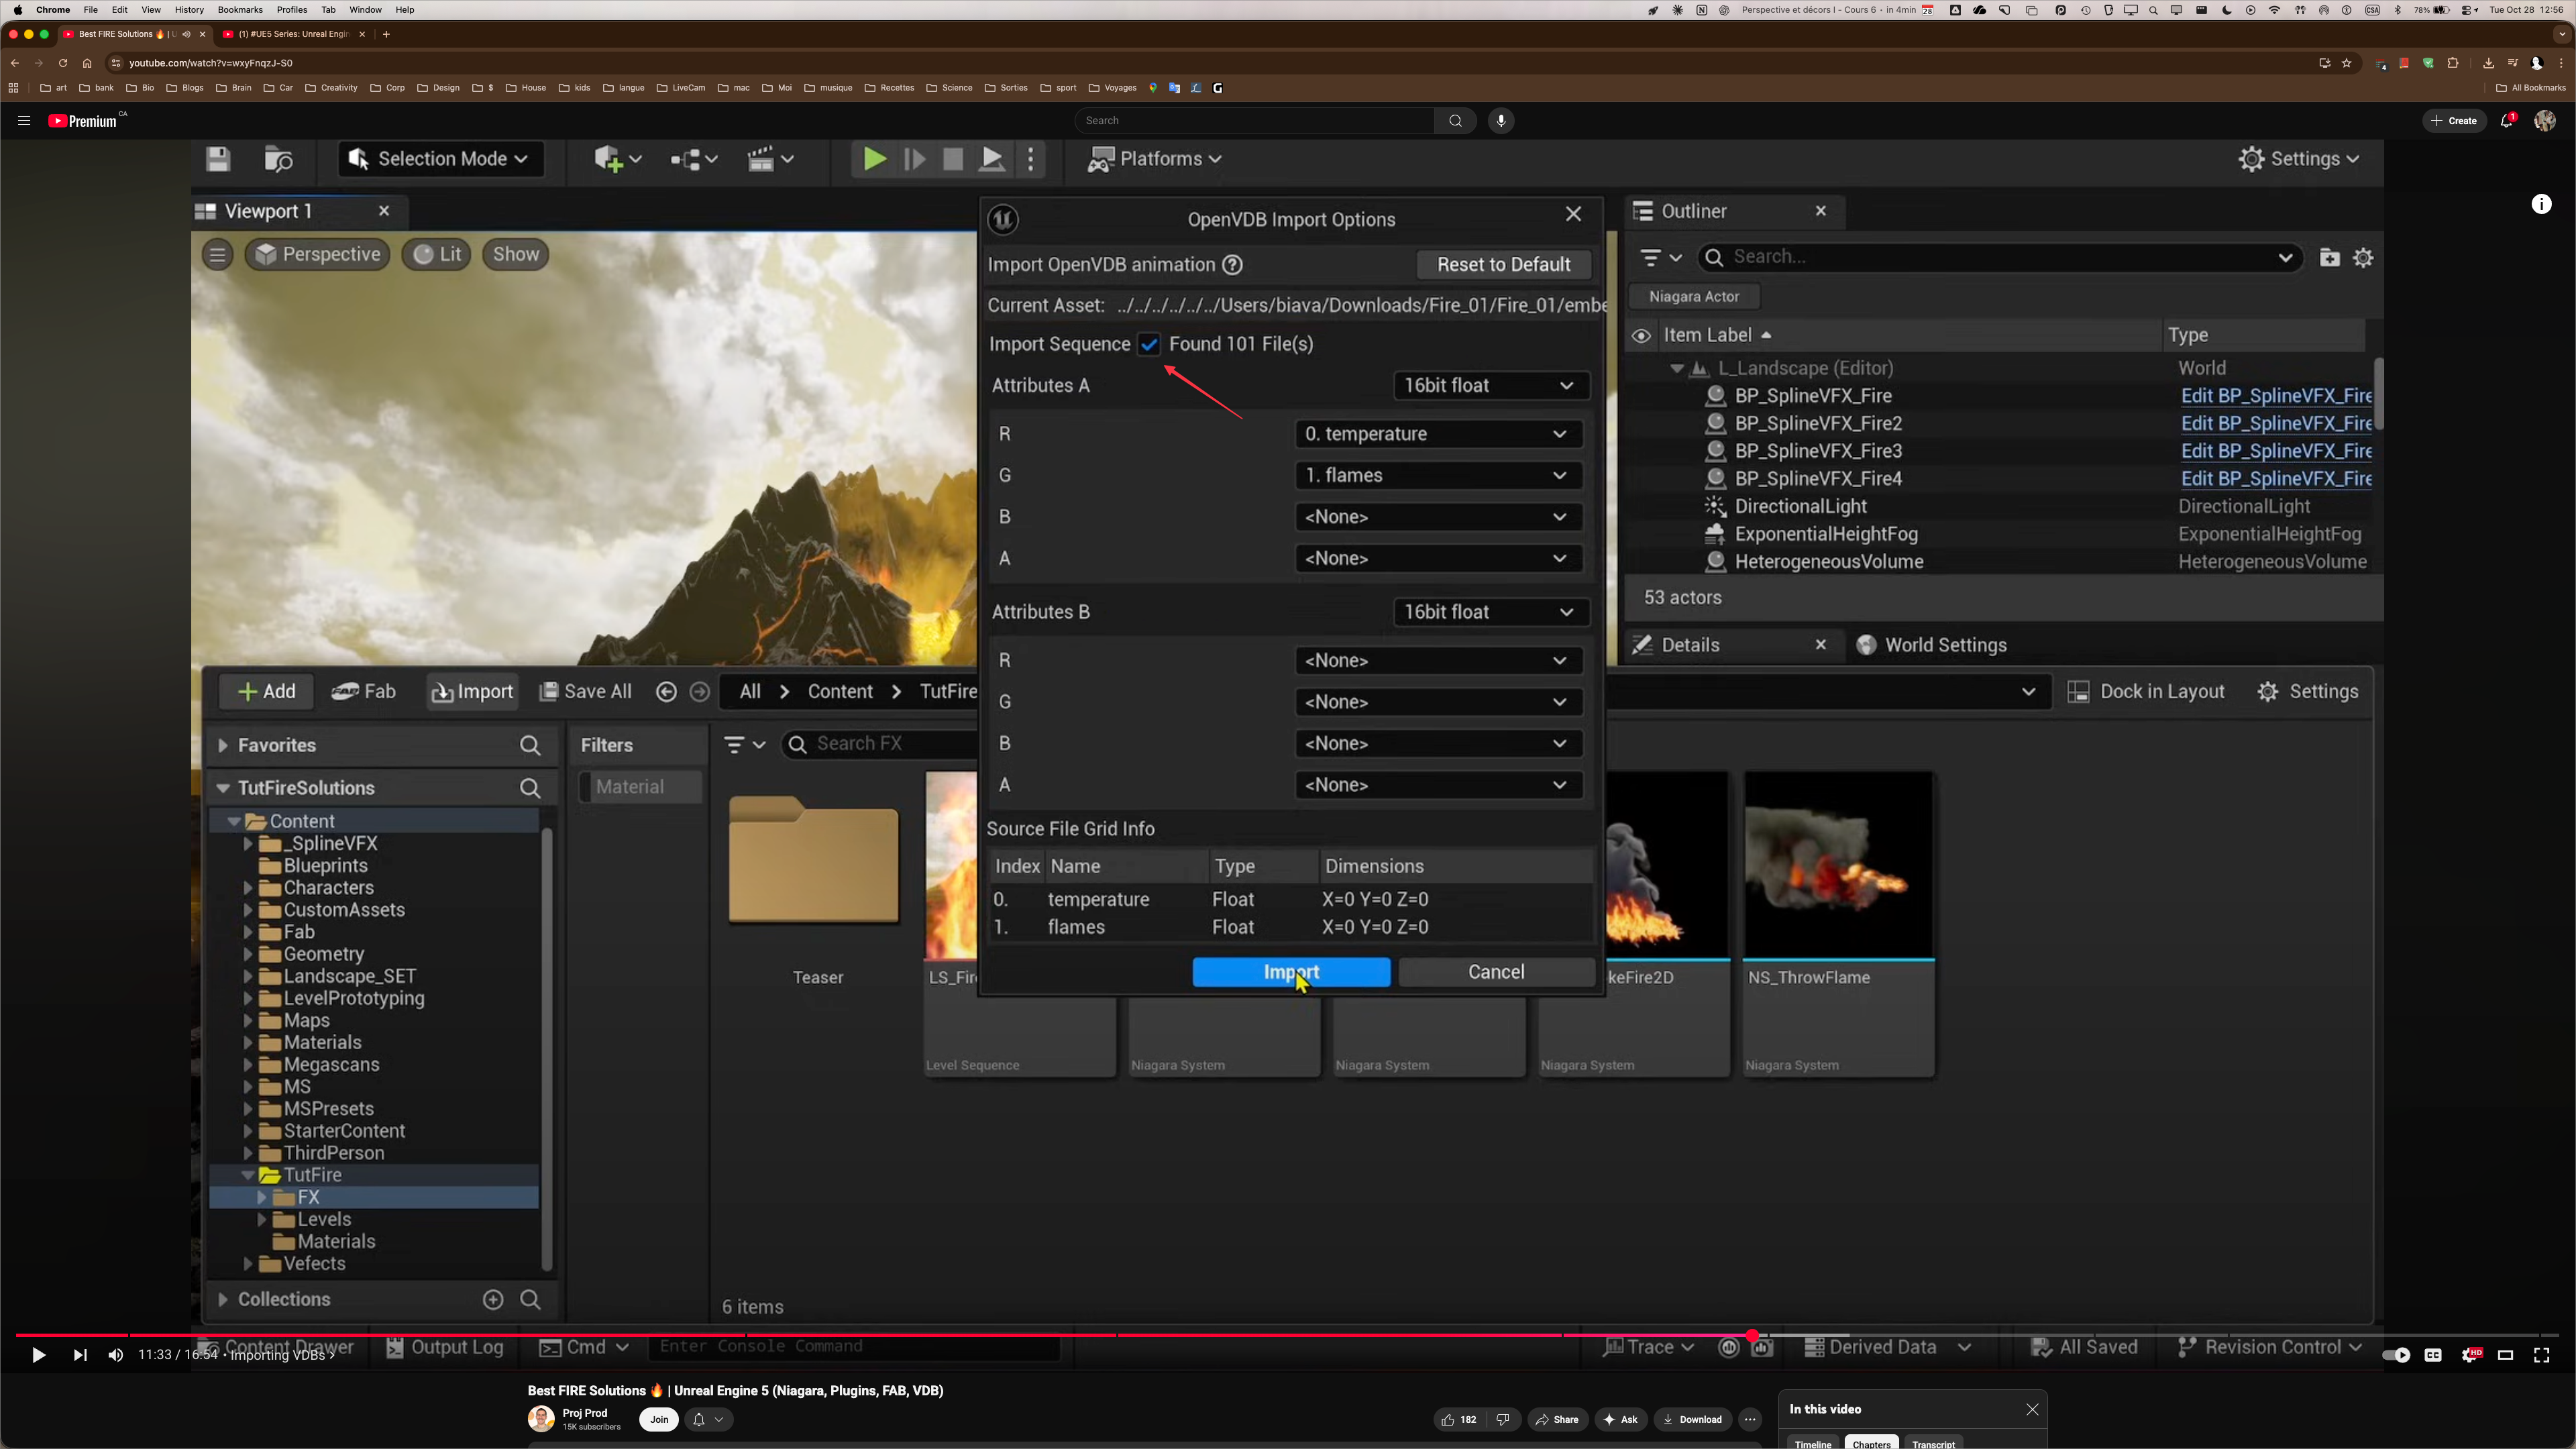Open the viewport hamburger options menu
Screen dimensions: 2576x1449
[217, 255]
